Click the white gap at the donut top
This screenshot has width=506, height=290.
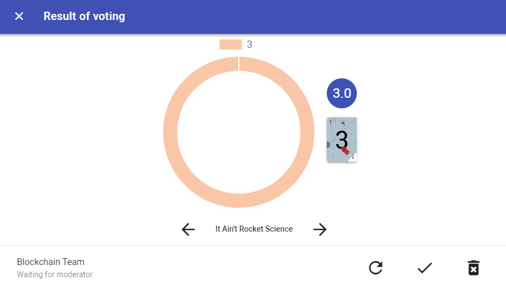point(239,64)
